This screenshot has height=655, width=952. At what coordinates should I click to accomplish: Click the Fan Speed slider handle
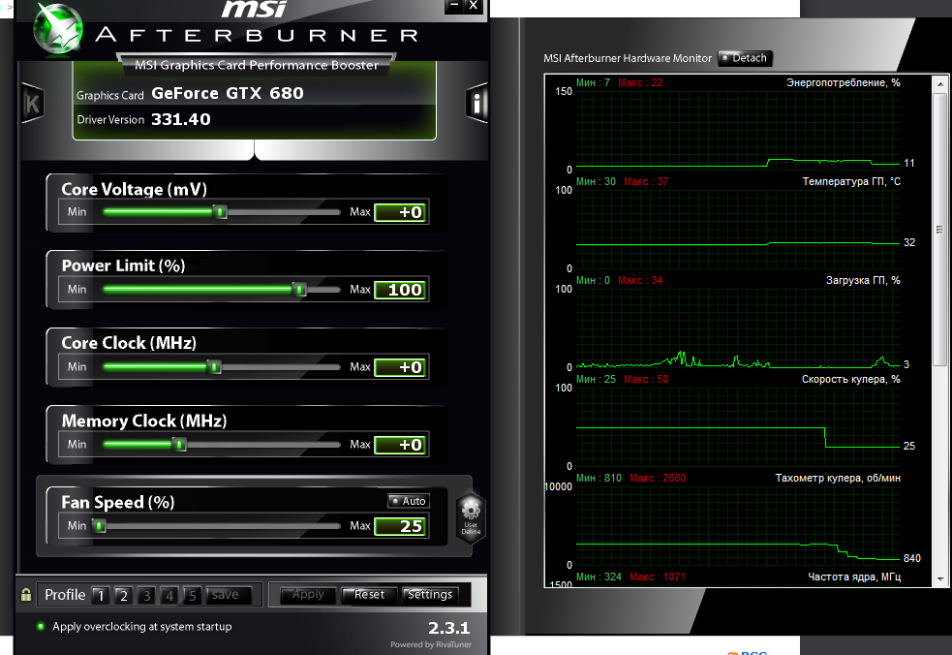click(100, 526)
